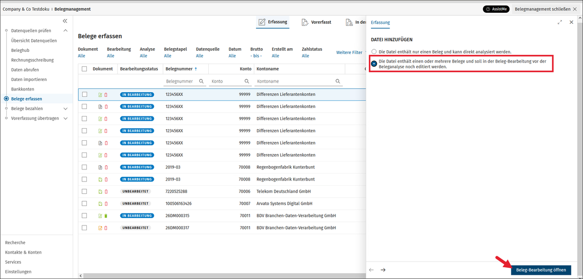Viewport: 583px width, 279px height.
Task: Open Daten abrufen in sidebar
Action: pos(25,69)
